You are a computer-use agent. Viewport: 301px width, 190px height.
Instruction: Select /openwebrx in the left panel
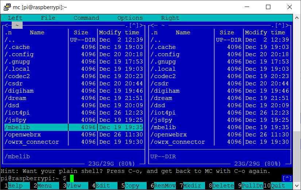(x=74, y=135)
